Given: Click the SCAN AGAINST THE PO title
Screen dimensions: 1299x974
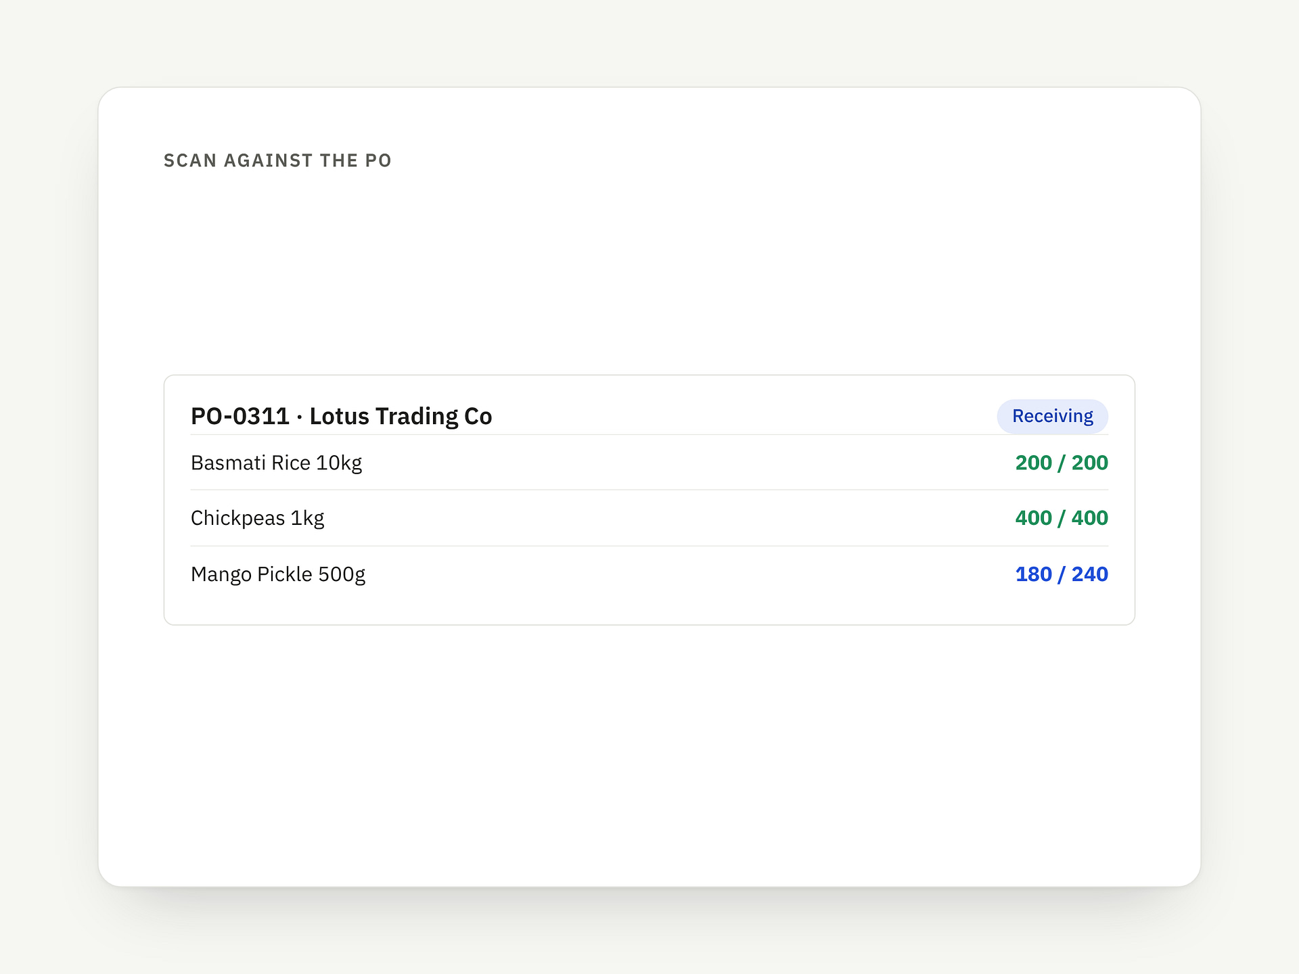Looking at the screenshot, I should [x=277, y=160].
